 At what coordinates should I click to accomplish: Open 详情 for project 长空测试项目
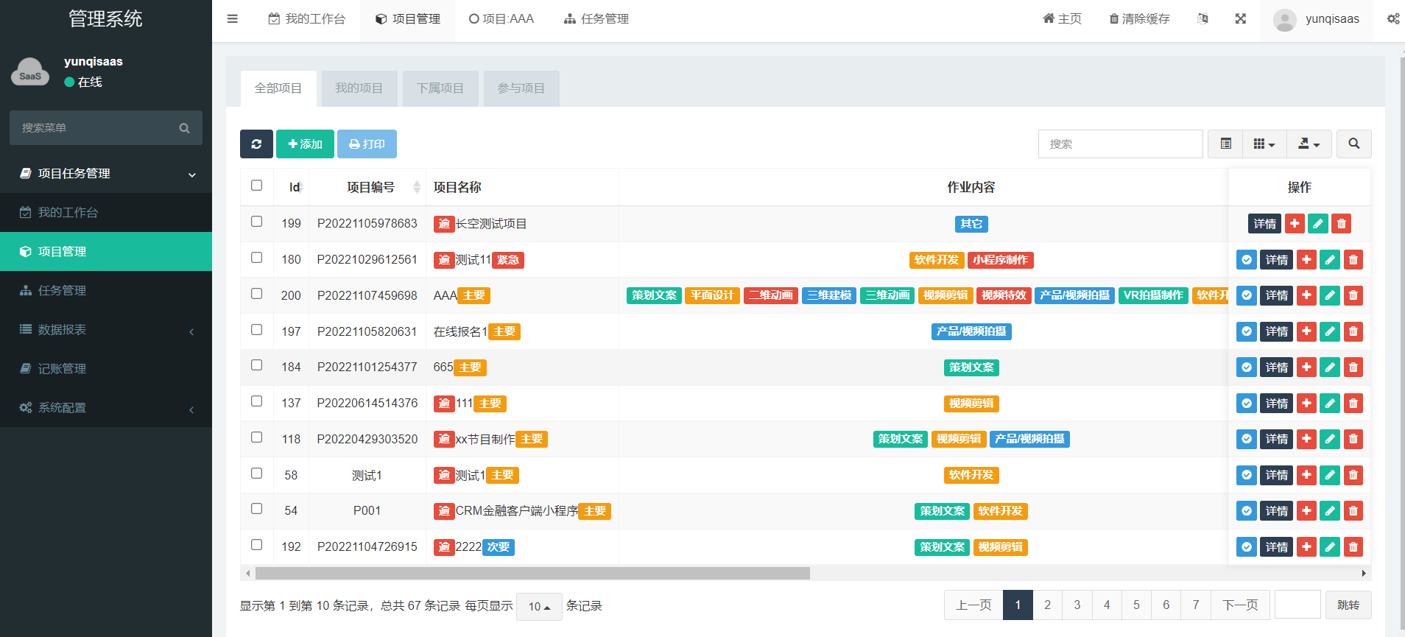click(1265, 224)
